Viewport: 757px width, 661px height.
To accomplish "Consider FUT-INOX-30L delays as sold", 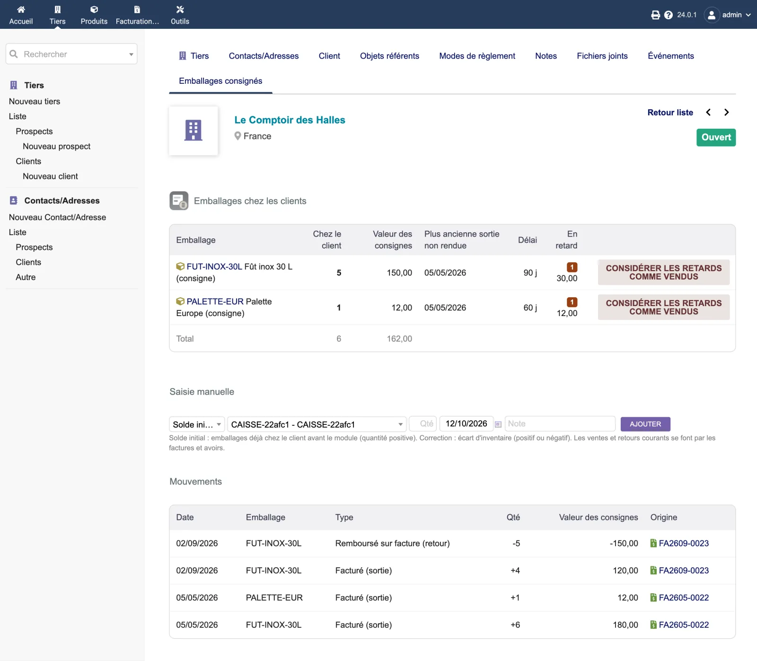I will click(664, 273).
